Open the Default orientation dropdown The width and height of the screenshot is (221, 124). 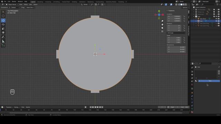(14, 8)
